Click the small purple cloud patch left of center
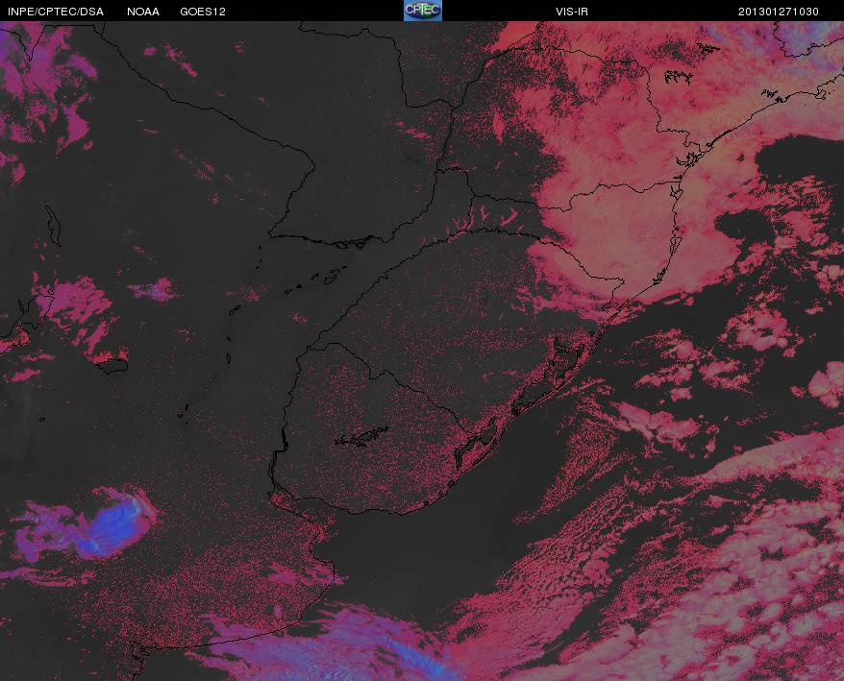Viewport: 844px width, 681px height. [x=155, y=290]
